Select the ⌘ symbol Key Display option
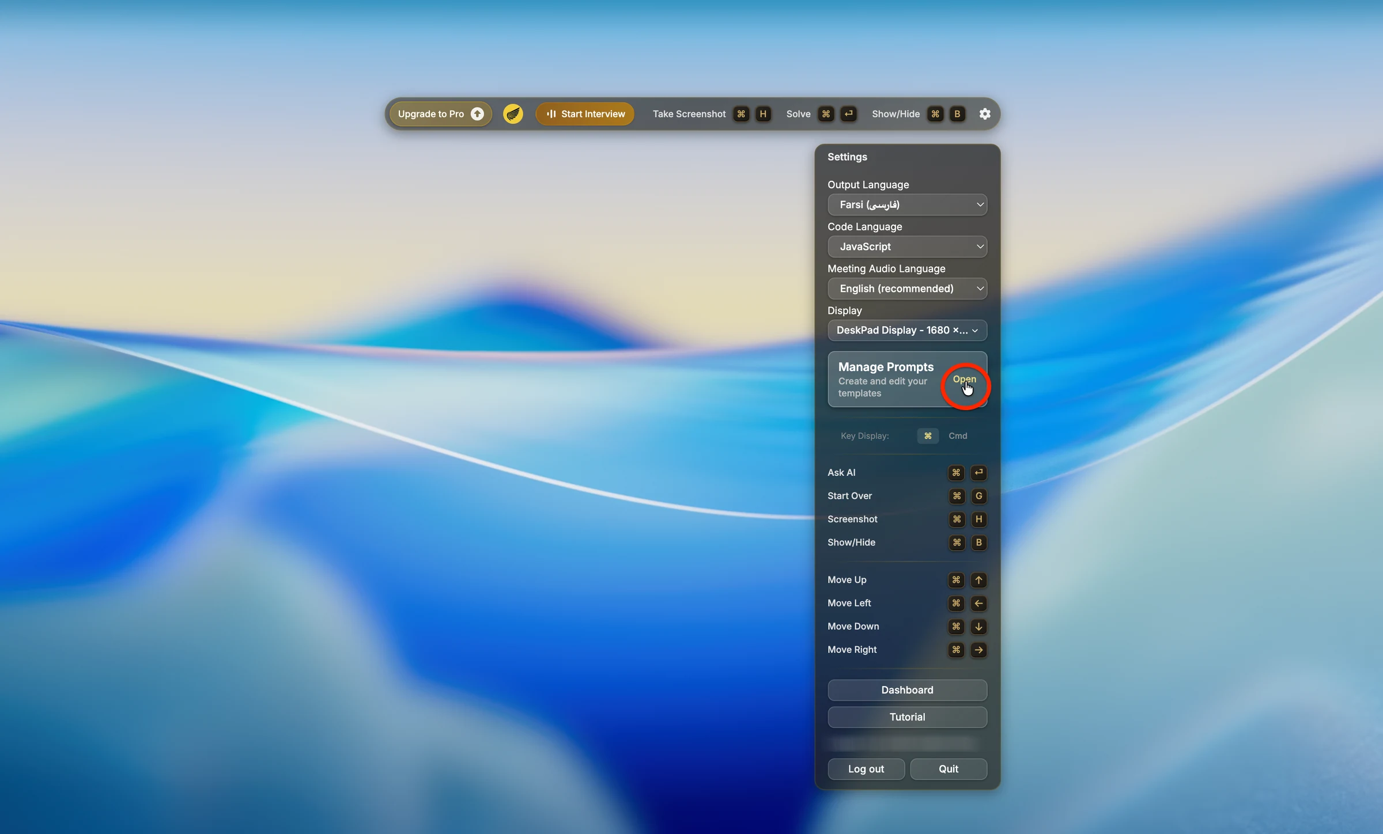The image size is (1383, 834). 928,436
